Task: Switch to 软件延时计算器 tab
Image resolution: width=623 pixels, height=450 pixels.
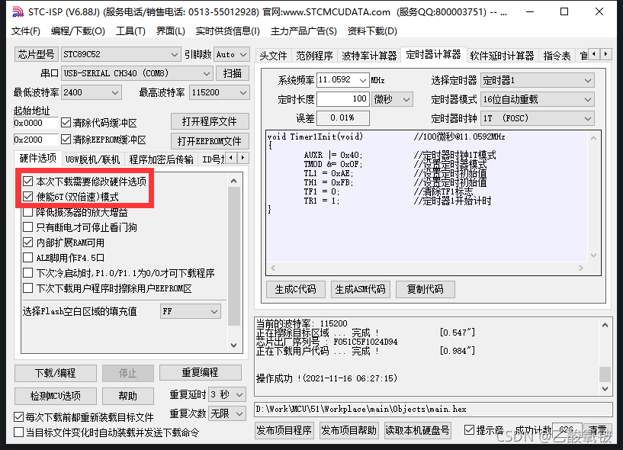Action: coord(502,56)
